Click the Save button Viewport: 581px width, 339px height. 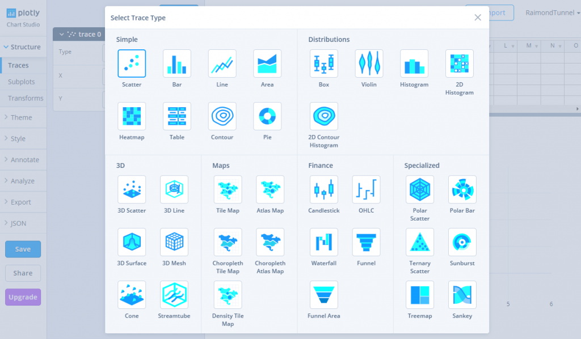coord(23,249)
